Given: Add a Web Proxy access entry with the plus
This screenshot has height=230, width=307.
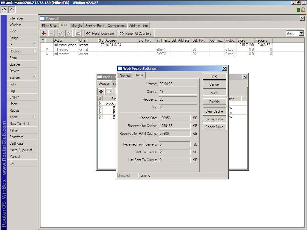Looking at the screenshot, I should click(101, 92).
